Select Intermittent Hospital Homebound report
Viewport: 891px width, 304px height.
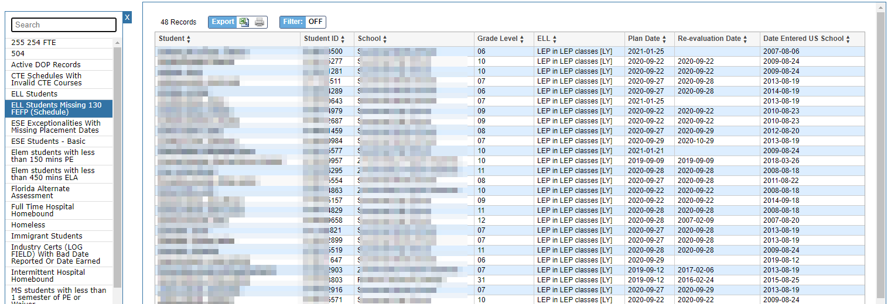[x=59, y=276]
